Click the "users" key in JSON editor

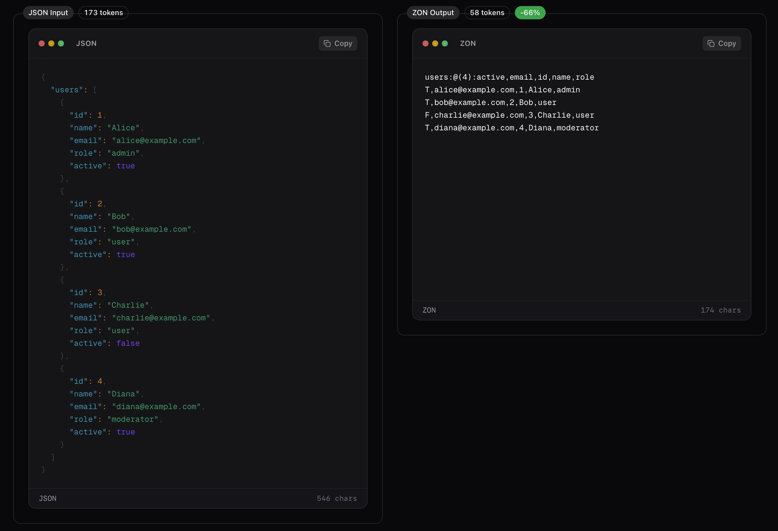tap(67, 90)
